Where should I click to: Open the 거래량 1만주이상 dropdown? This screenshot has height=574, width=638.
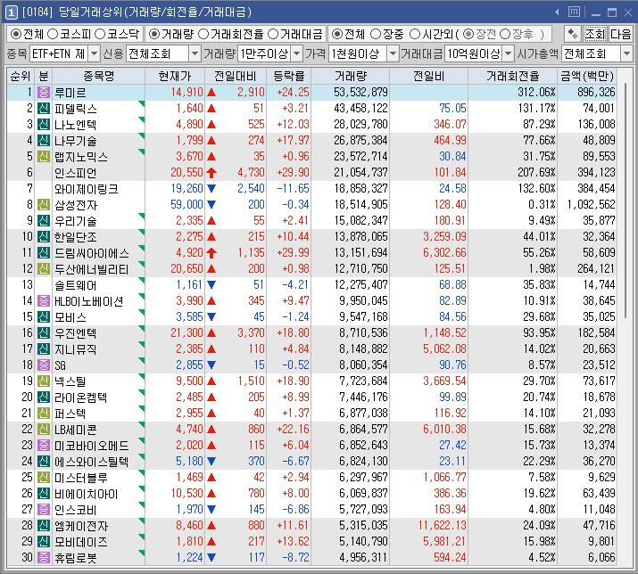[x=297, y=53]
